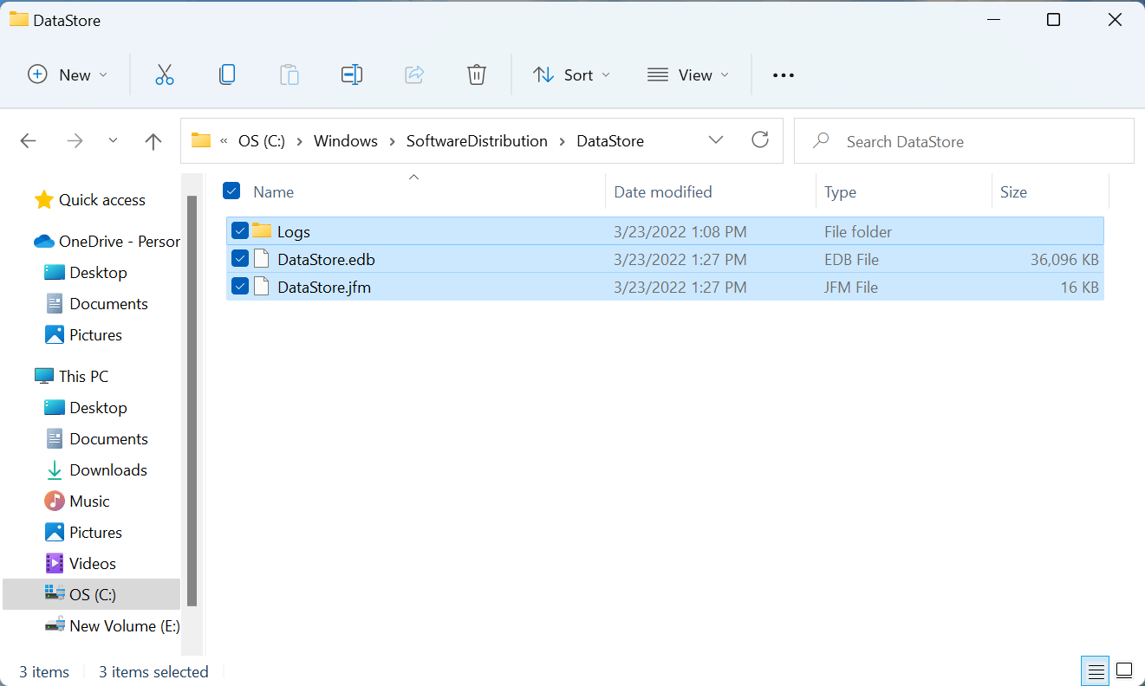Refresh the DataStore folder view
This screenshot has height=686, width=1145.
pyautogui.click(x=760, y=140)
